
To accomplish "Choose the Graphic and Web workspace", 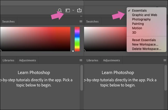I will tap(144, 15).
